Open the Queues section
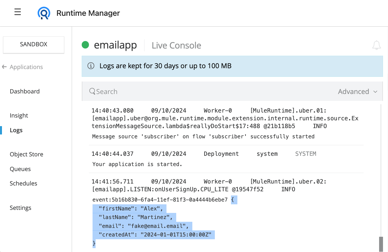The width and height of the screenshot is (388, 252). click(x=20, y=169)
